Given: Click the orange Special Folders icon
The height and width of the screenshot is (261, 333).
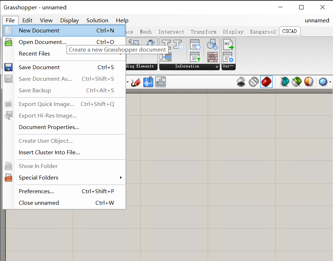Looking at the screenshot, I should point(9,178).
